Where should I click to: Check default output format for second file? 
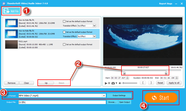point(64,32)
